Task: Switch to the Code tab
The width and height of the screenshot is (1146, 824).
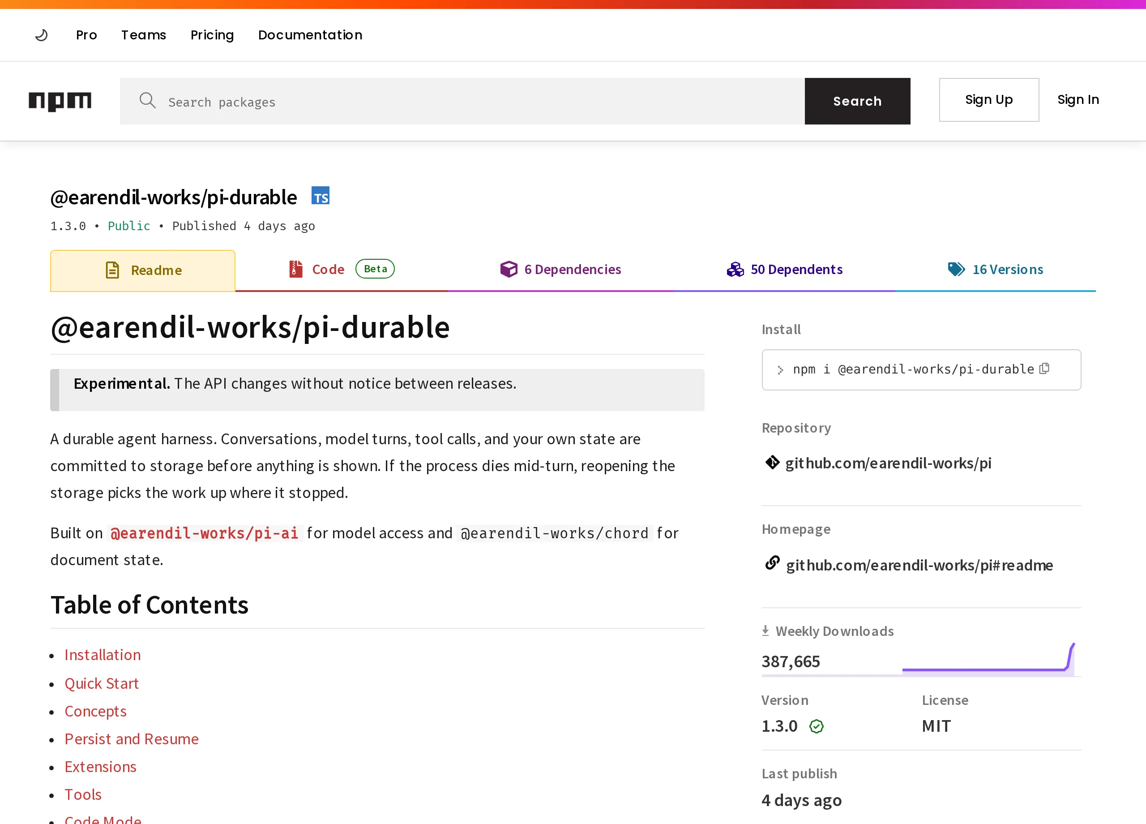Action: [x=341, y=270]
